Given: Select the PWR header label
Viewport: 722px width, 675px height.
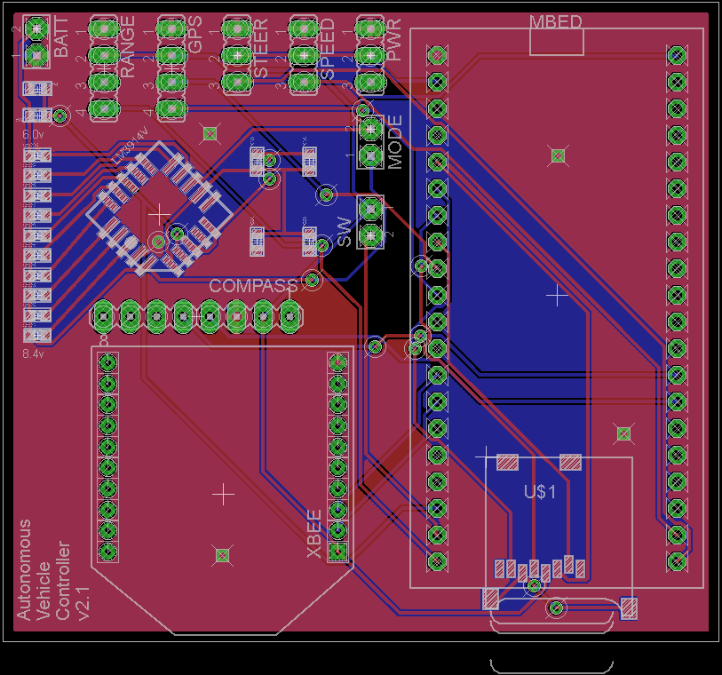Looking at the screenshot, I should pos(394,39).
